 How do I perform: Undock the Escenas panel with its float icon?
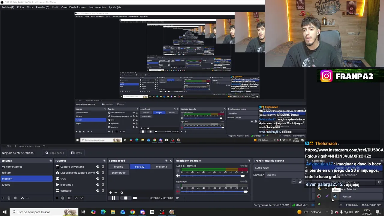click(x=50, y=161)
